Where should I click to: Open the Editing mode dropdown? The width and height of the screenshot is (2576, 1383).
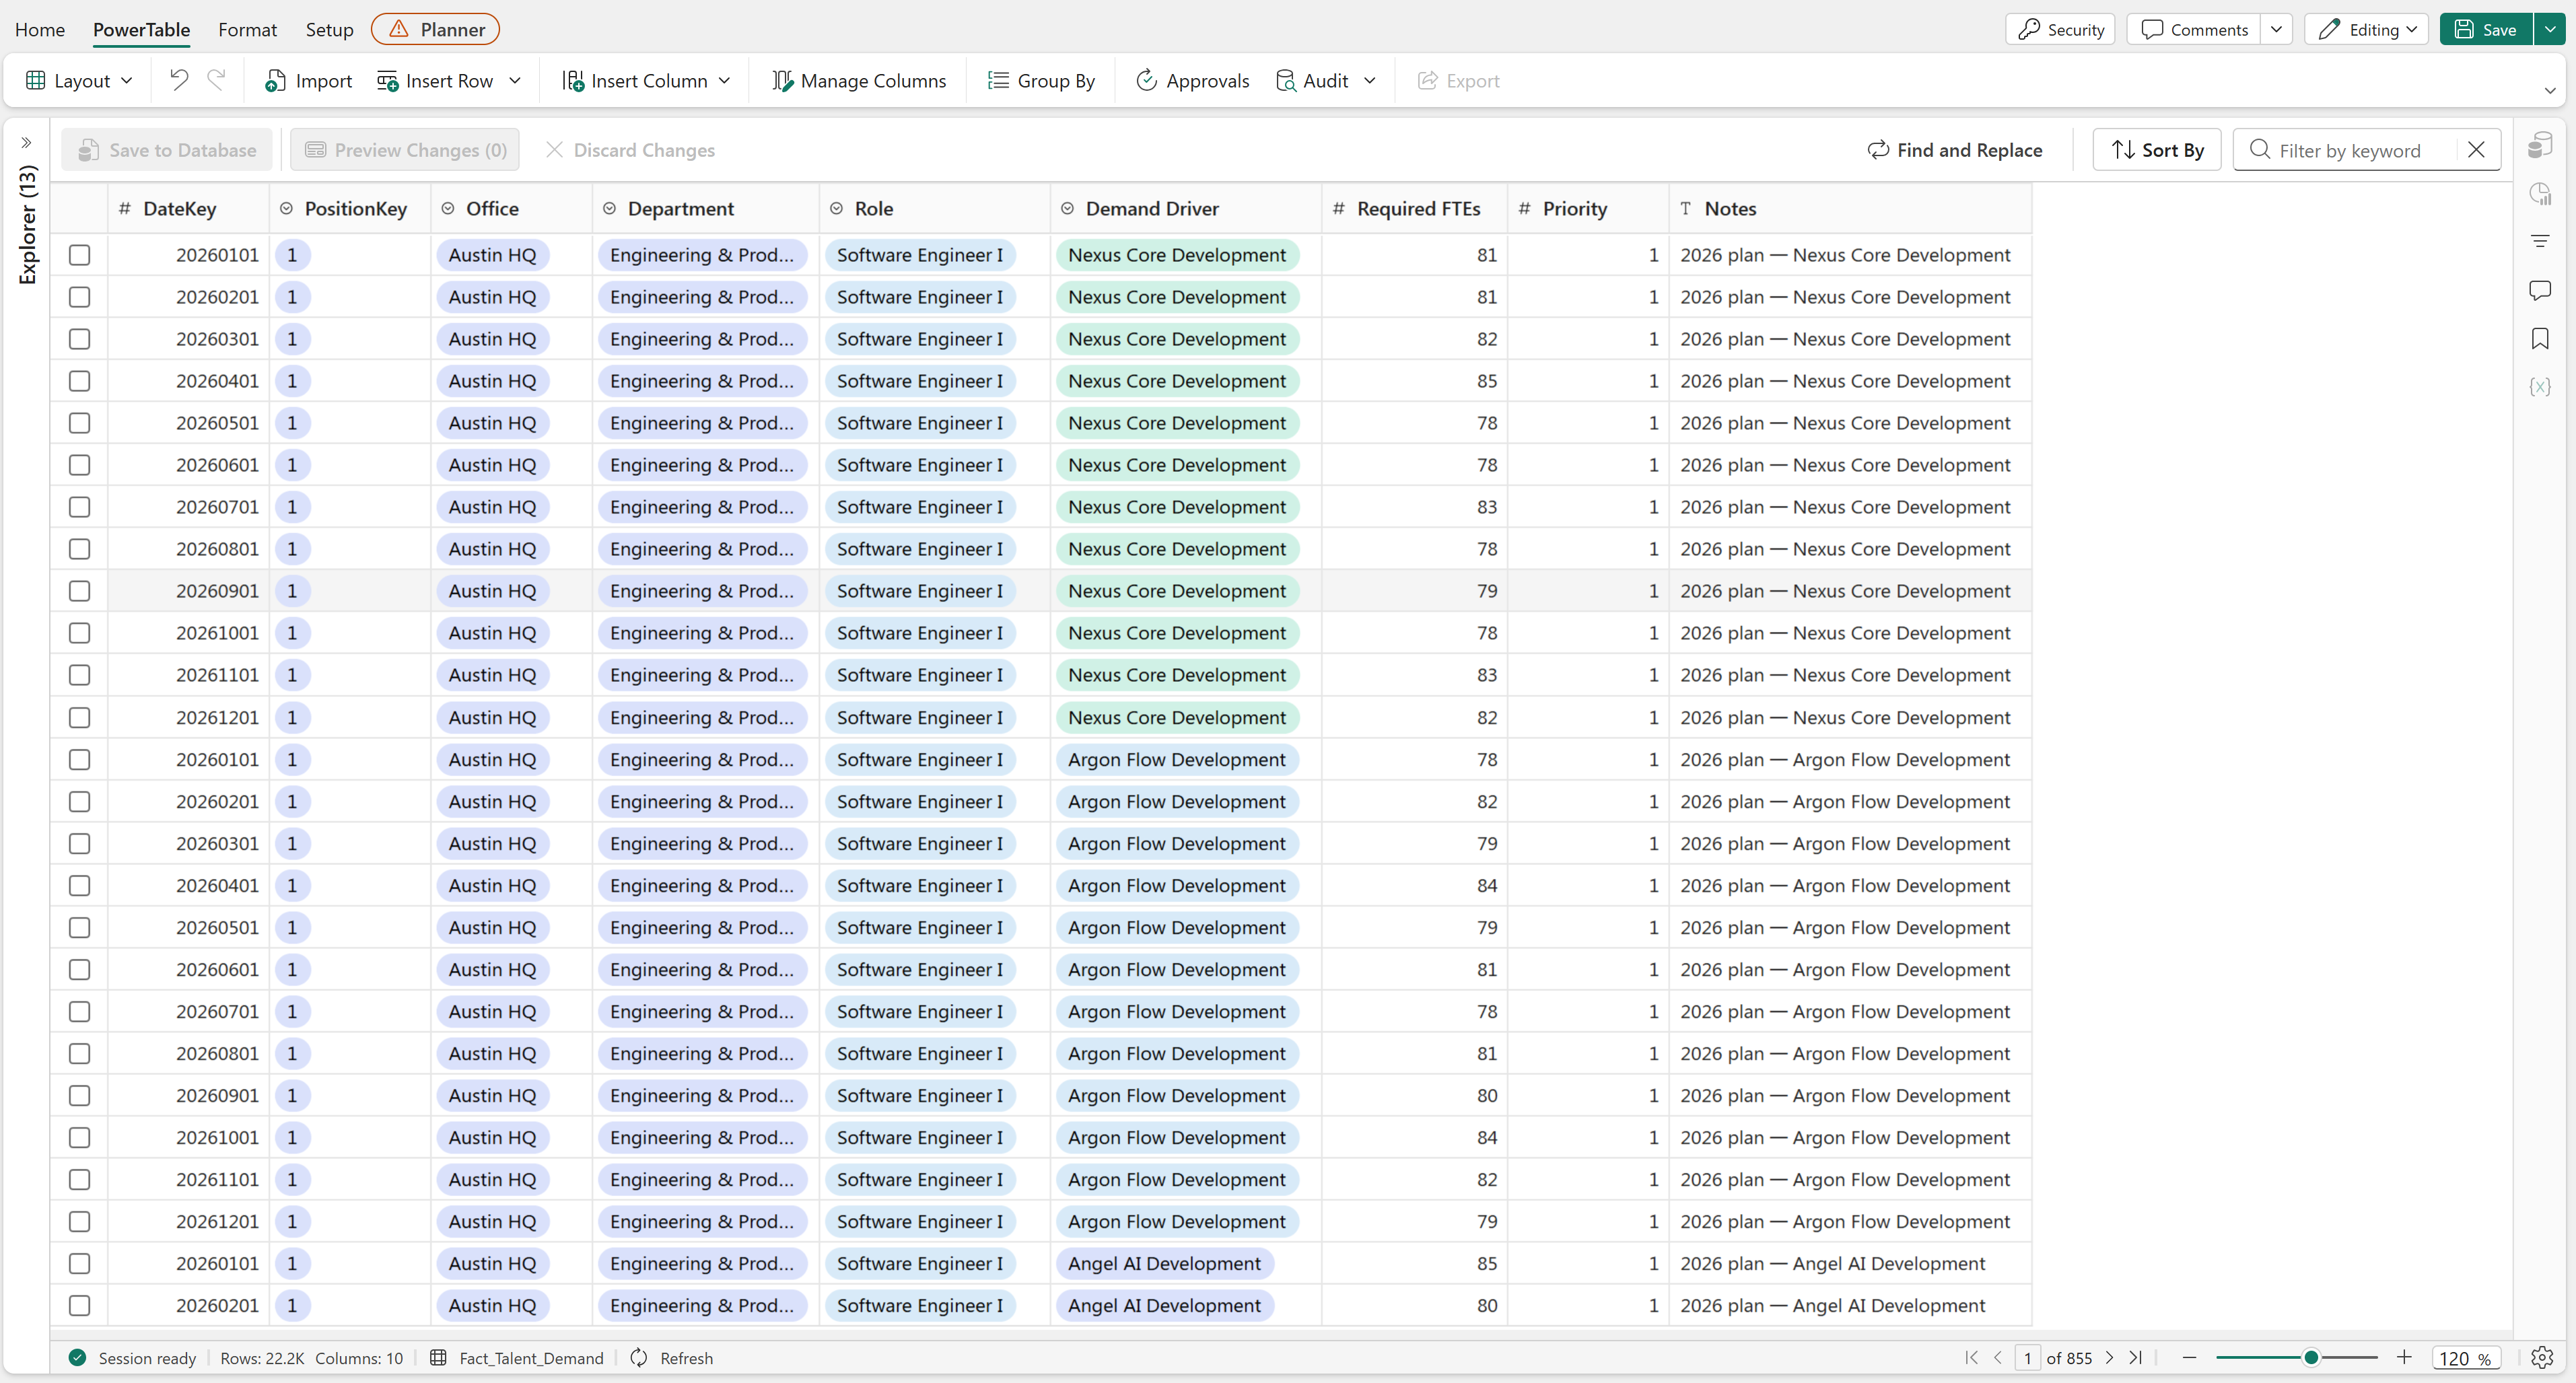[x=2366, y=29]
